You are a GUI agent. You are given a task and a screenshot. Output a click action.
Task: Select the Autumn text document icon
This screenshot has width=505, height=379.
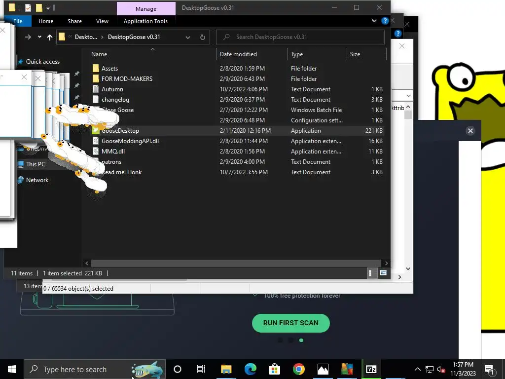95,89
